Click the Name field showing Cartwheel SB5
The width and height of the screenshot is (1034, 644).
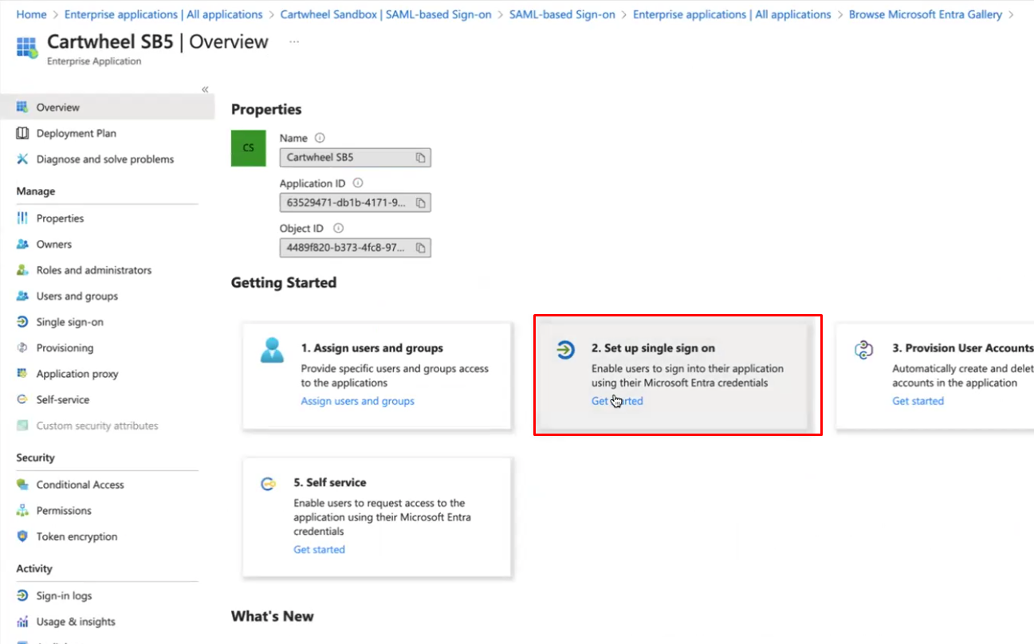[355, 158]
